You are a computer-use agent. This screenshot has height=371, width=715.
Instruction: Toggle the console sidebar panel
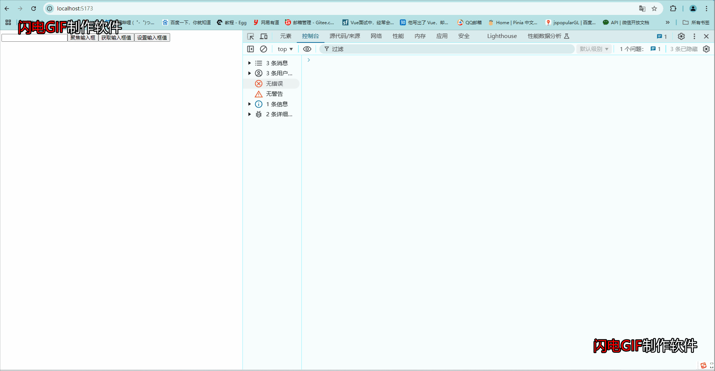250,49
